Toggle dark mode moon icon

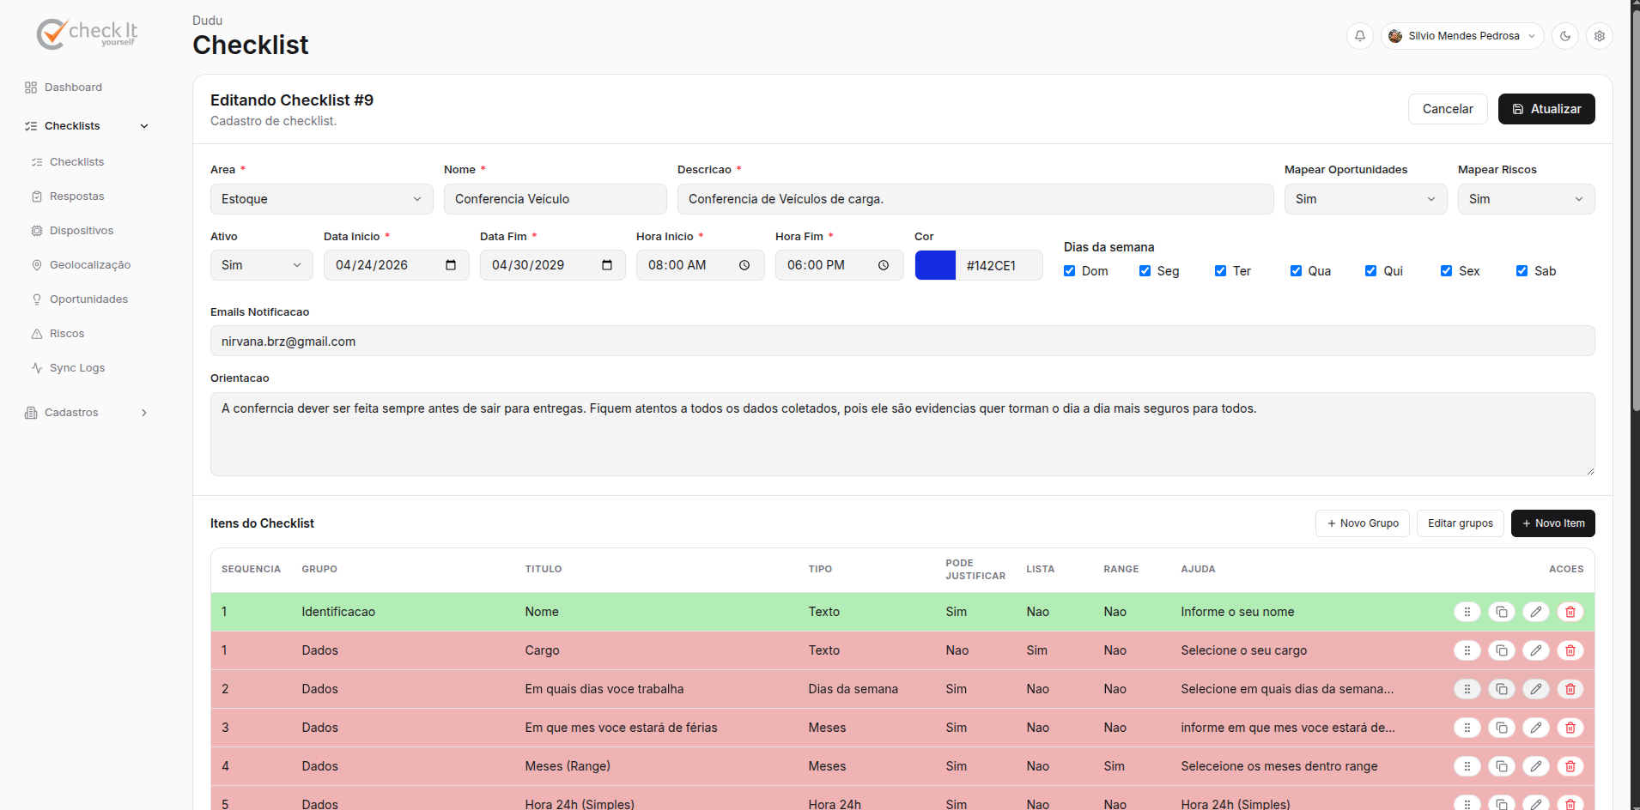tap(1565, 36)
